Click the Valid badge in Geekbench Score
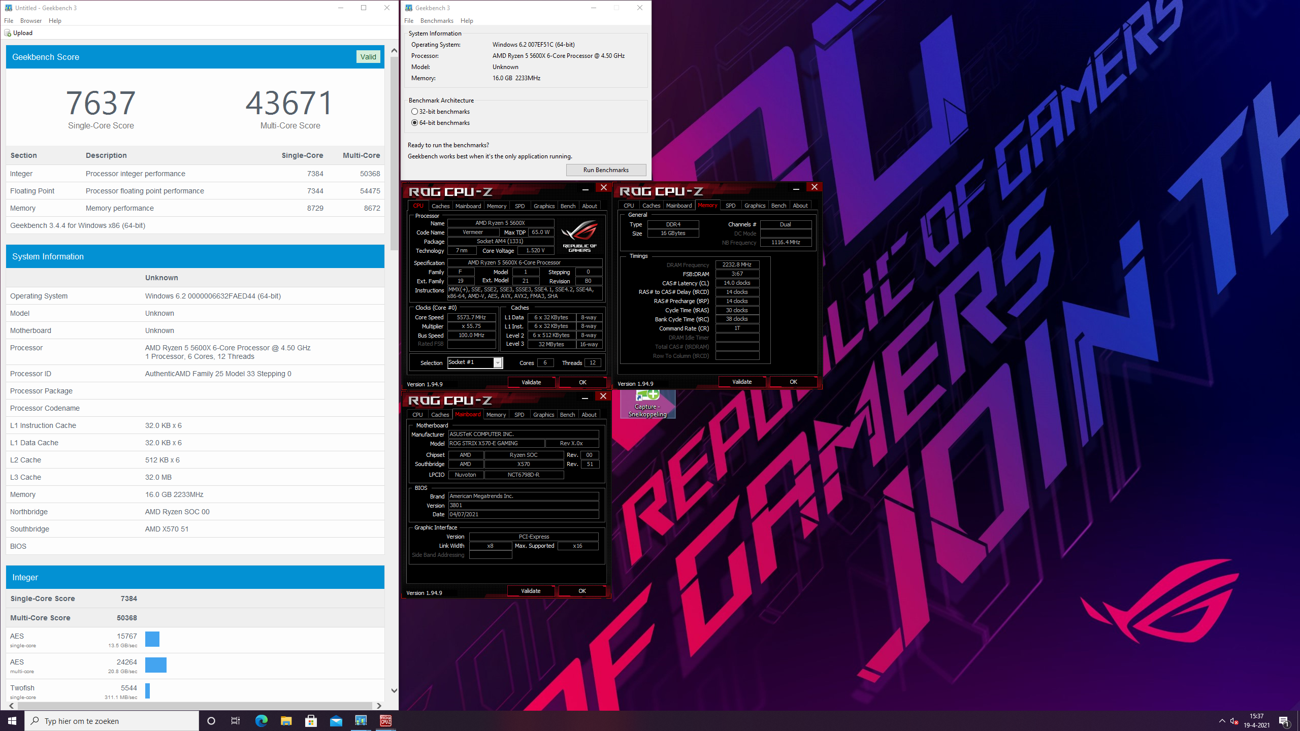 click(x=368, y=57)
